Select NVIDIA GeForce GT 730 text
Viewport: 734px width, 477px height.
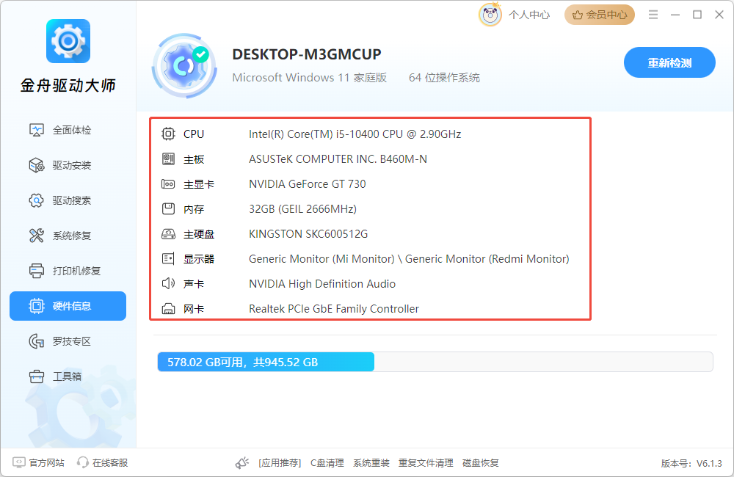coord(307,184)
